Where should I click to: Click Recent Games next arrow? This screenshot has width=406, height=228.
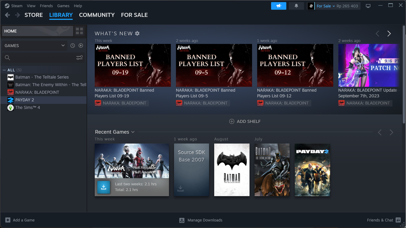(391, 132)
